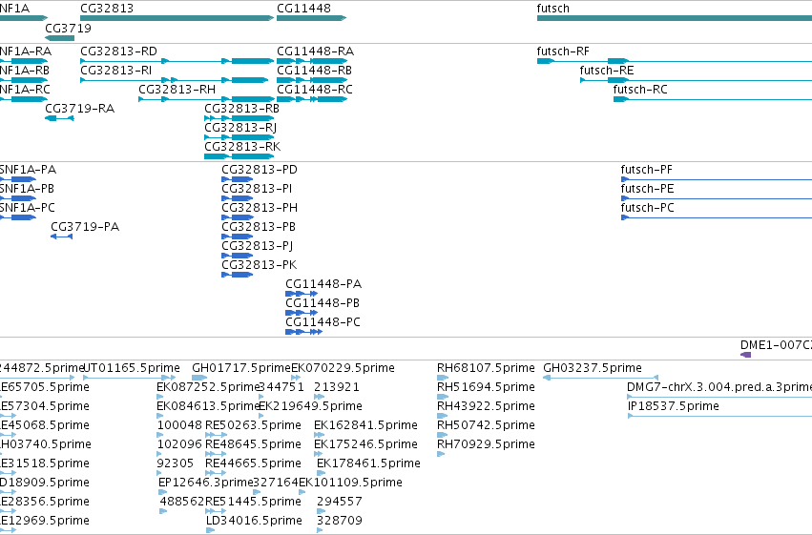Select the CG11448-PC protein
Image resolution: width=812 pixels, height=535 pixels.
(304, 332)
